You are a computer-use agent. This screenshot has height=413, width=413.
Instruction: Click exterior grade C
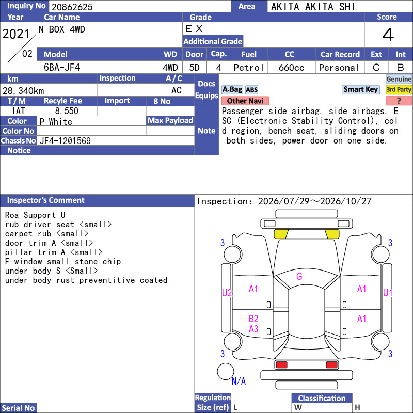tap(376, 68)
